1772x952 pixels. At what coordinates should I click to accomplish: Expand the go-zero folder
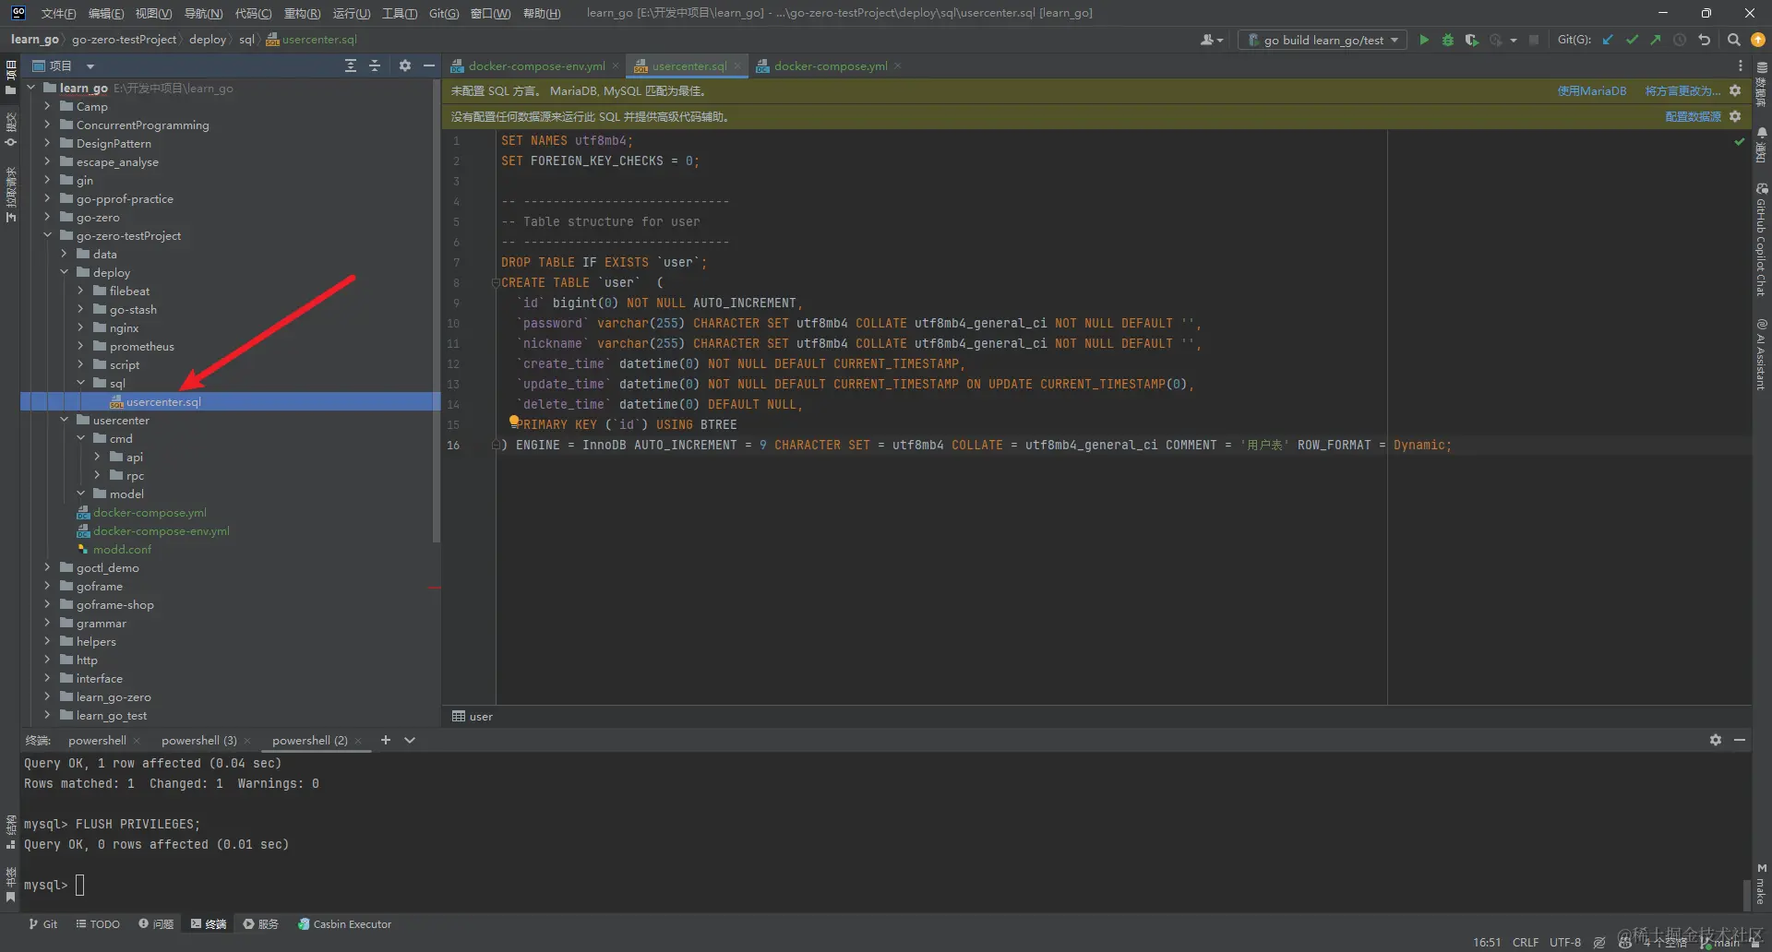click(x=47, y=217)
